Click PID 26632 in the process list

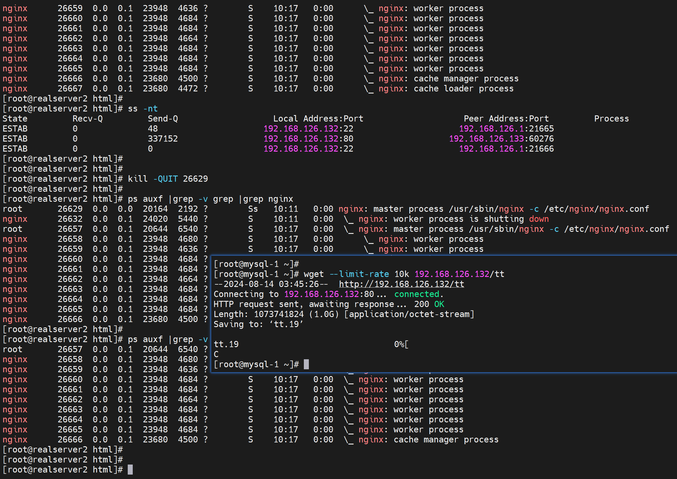pos(70,219)
